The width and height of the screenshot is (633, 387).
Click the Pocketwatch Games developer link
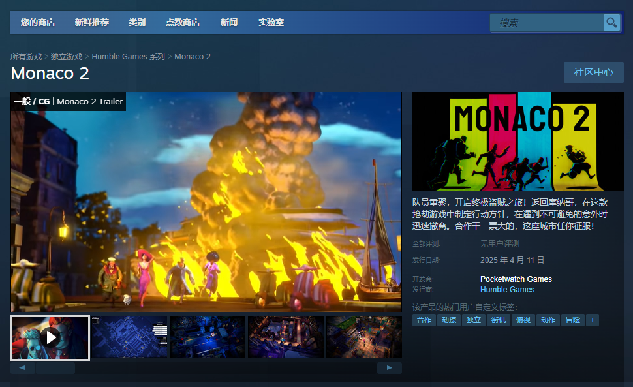click(x=516, y=279)
